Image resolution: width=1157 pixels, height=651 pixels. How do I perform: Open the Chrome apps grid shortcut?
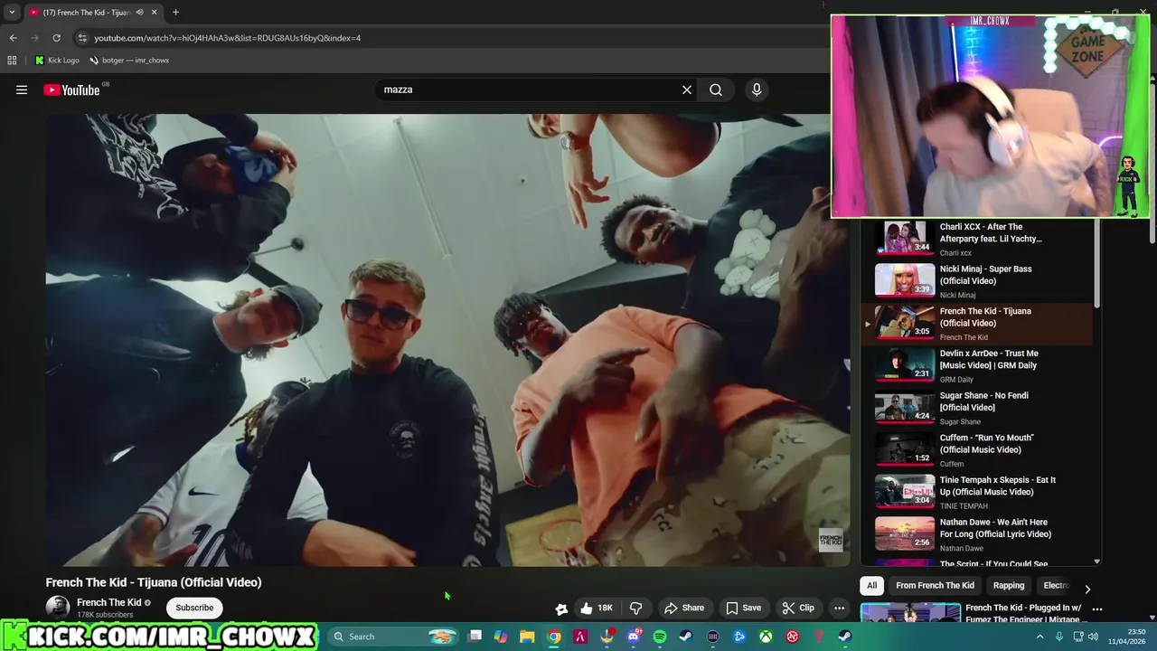[x=12, y=61]
